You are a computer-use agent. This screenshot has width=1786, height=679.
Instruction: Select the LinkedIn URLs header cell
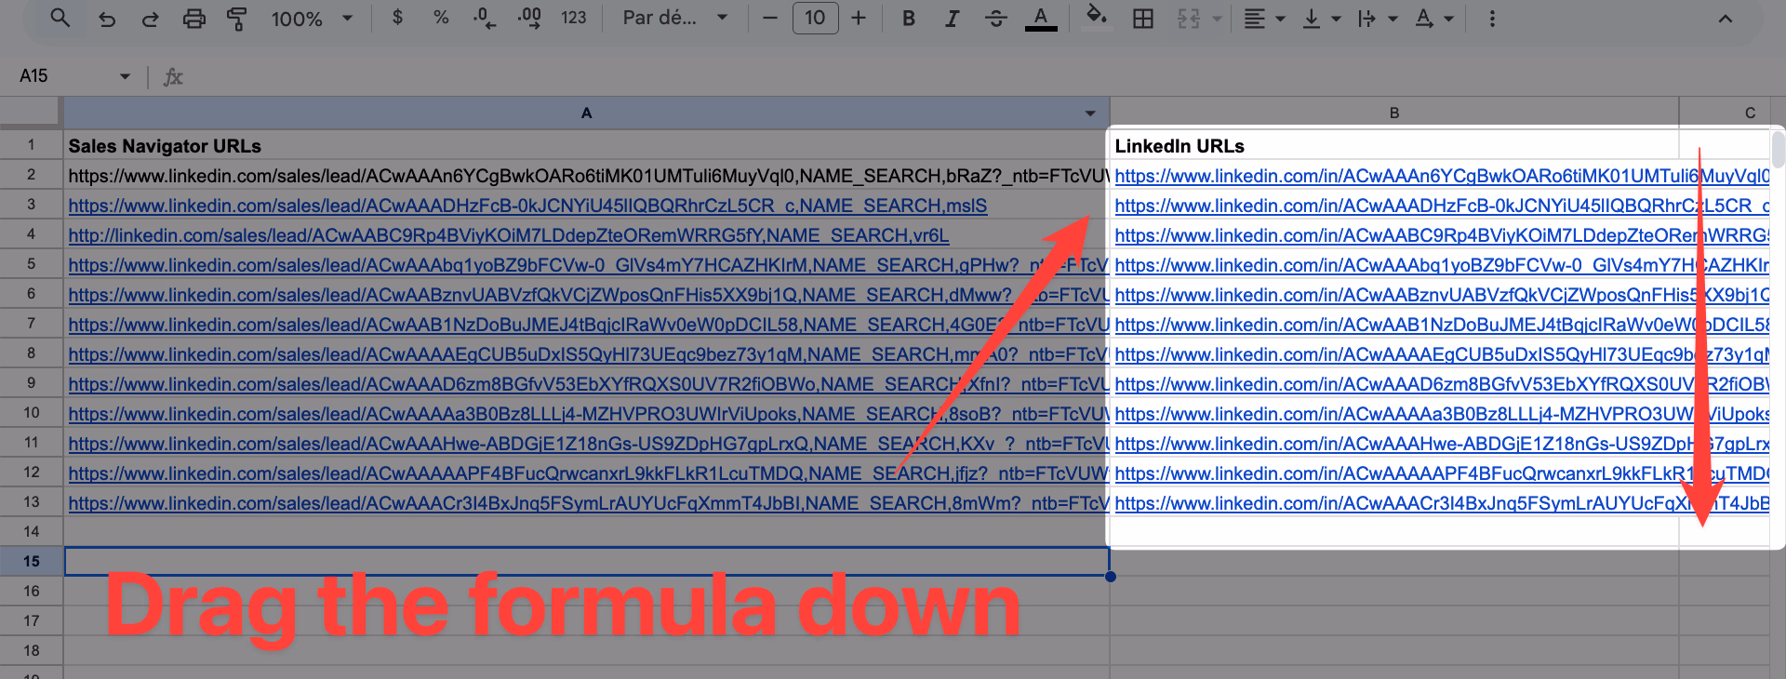point(1394,146)
